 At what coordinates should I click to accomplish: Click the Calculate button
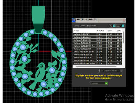(x=99, y=83)
